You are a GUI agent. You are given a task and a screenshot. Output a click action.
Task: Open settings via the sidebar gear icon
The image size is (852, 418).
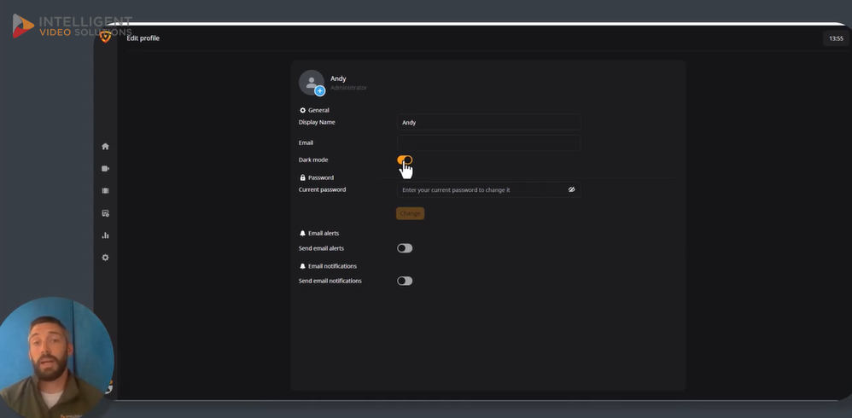click(105, 258)
